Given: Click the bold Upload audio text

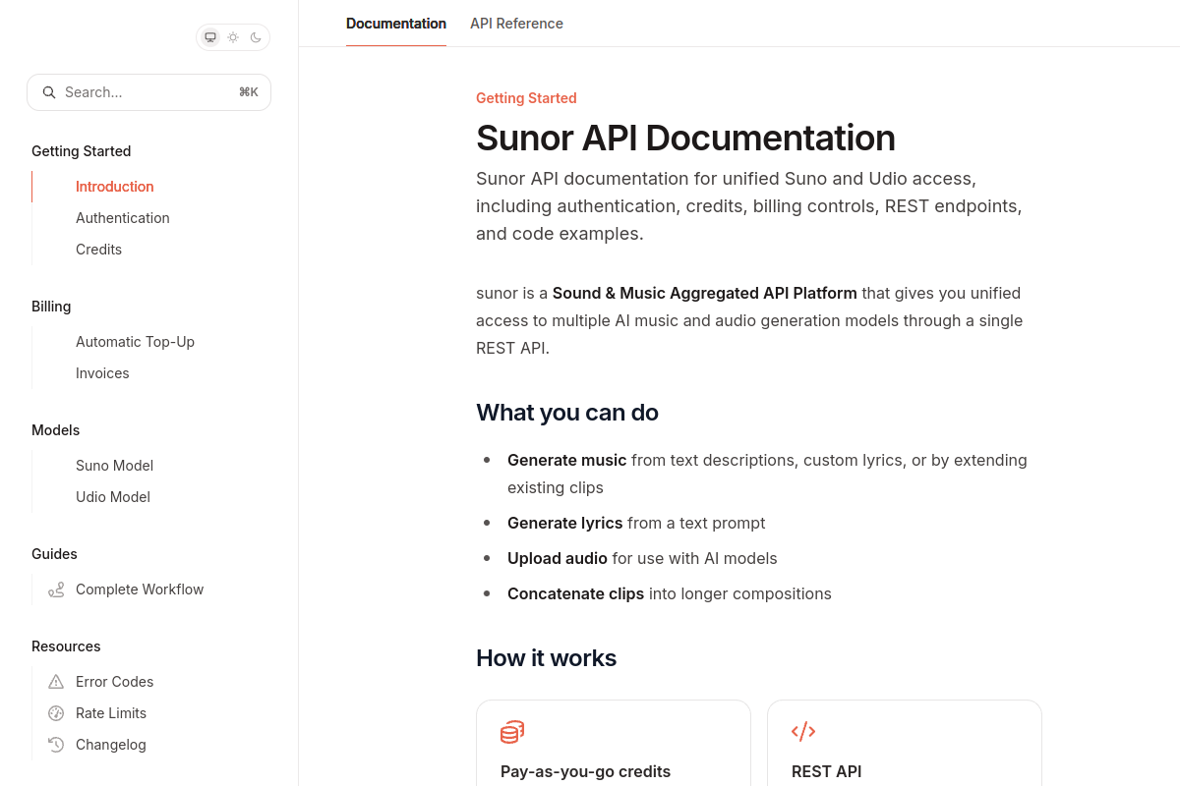Looking at the screenshot, I should pos(558,558).
